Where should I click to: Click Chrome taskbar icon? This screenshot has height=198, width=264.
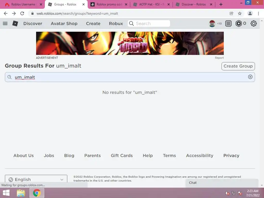(37, 193)
